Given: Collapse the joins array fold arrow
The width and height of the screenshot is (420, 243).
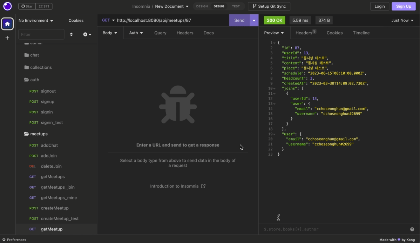Looking at the screenshot, I should (274, 88).
